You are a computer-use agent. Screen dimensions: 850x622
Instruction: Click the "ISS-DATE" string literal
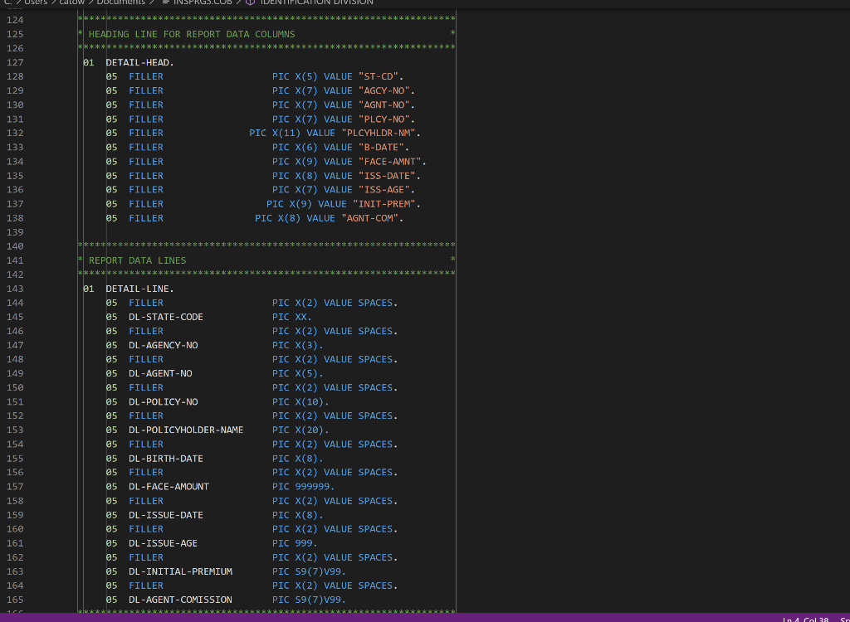pos(387,176)
